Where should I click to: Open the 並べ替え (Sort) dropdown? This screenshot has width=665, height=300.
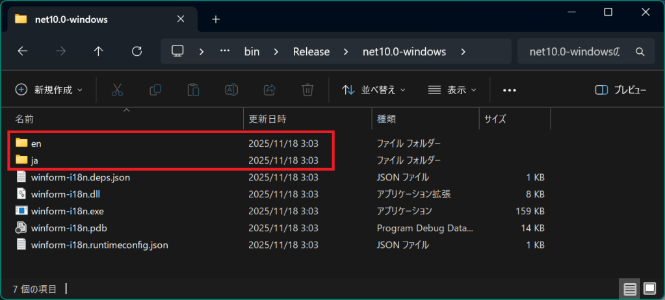coord(374,90)
